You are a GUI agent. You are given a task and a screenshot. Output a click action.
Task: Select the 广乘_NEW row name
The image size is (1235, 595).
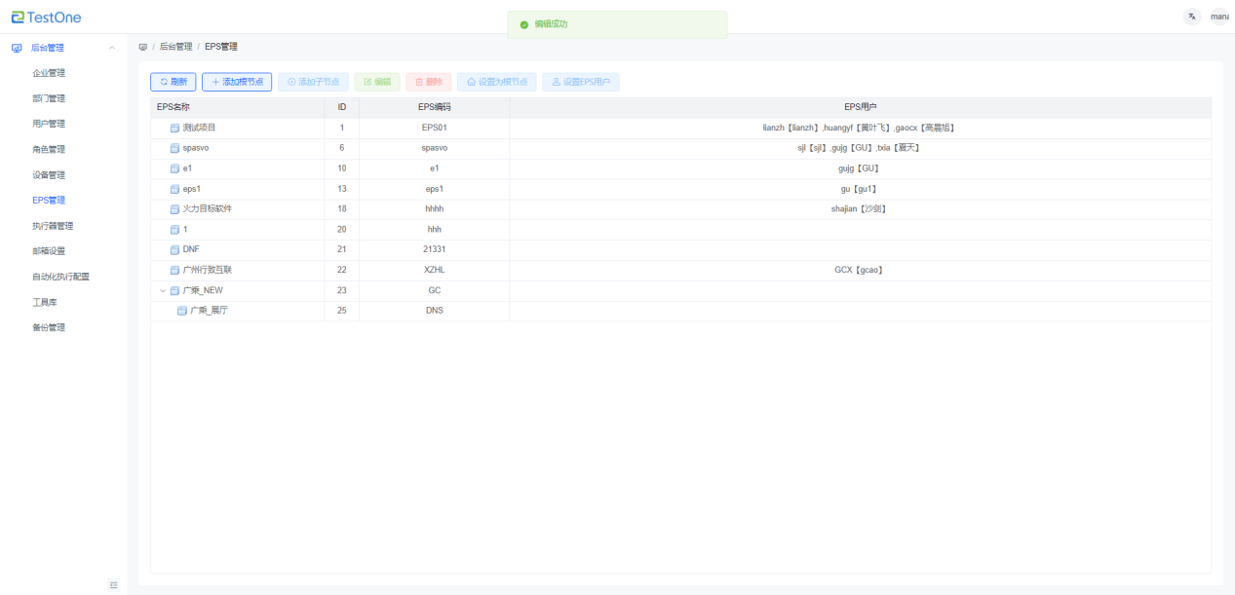coord(203,290)
